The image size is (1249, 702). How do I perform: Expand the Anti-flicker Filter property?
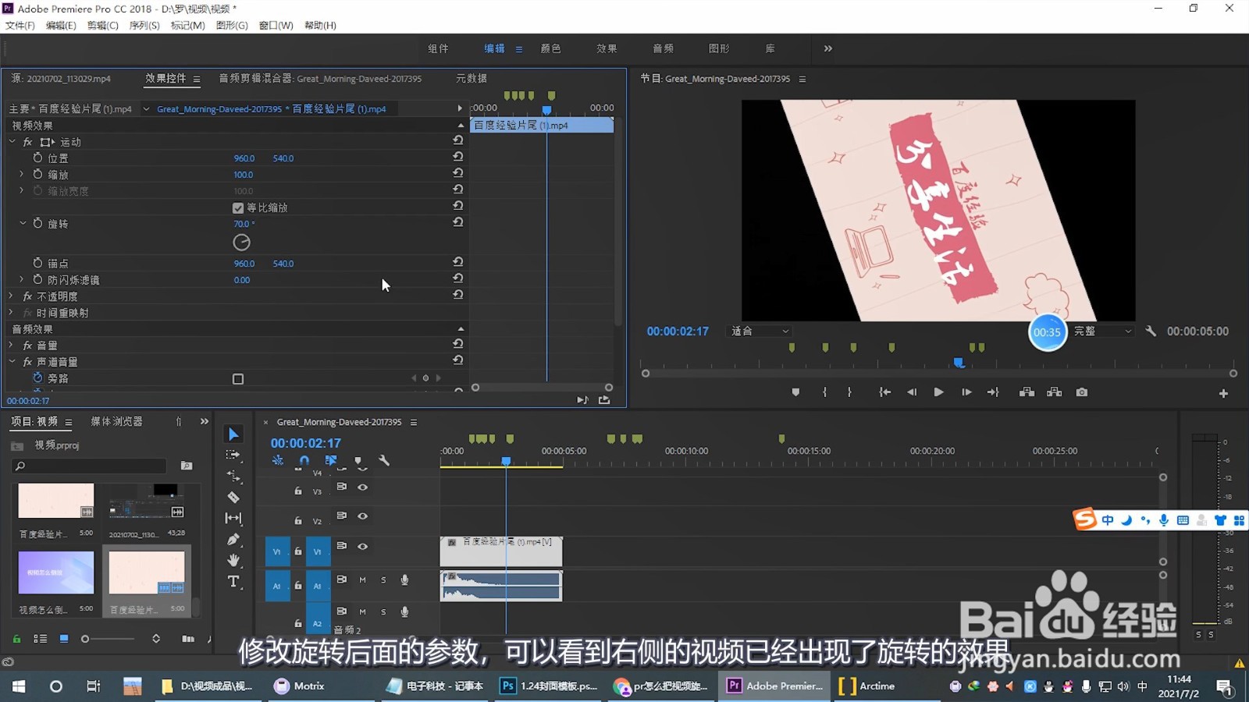click(22, 279)
